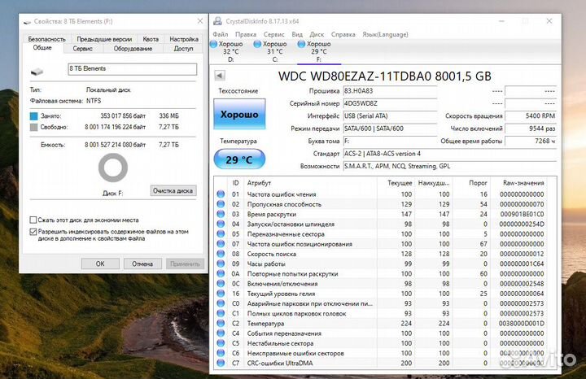Click status orb for attribute 01 read error rate
Viewport: 586px width, 379px height.
tap(221, 194)
